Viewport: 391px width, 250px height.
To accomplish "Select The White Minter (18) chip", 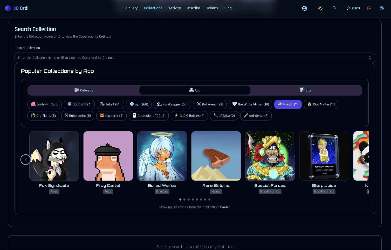I will click(250, 104).
